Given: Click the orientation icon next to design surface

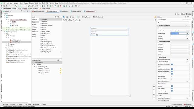Looking at the screenshot, I should point(67,17).
